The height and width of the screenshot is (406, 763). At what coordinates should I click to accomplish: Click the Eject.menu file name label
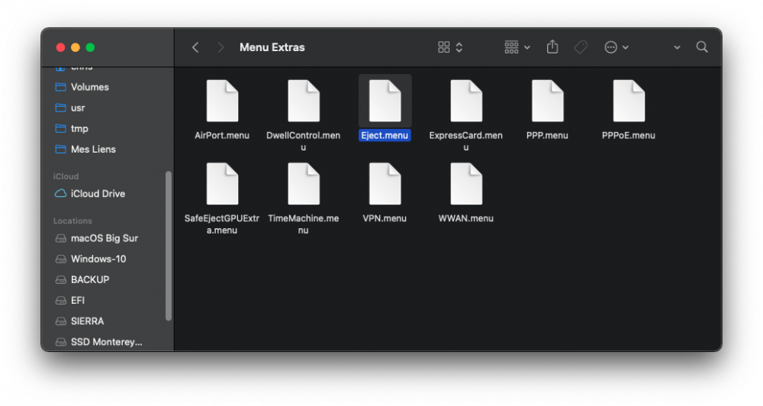[385, 135]
